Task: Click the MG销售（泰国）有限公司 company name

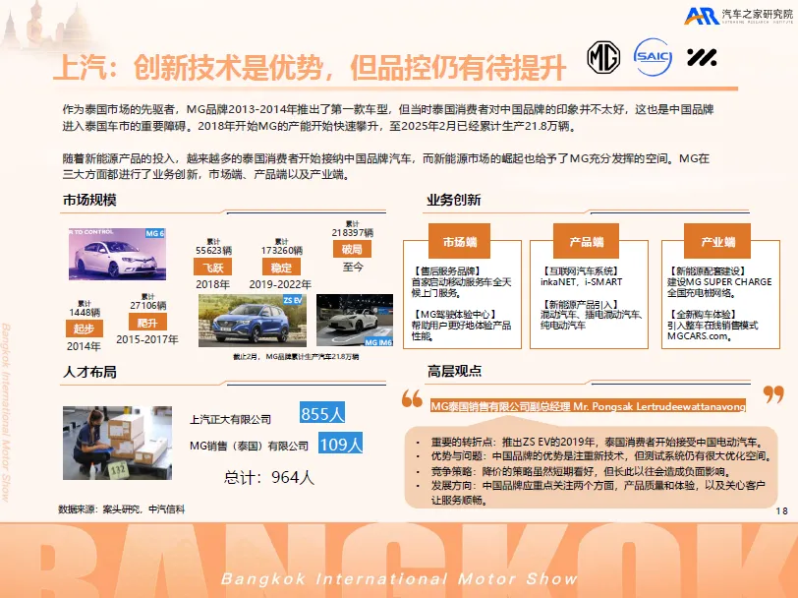Action: [x=249, y=446]
